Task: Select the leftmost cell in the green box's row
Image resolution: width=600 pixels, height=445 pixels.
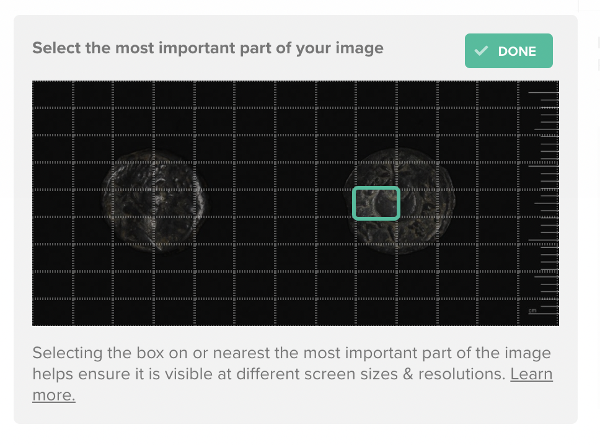Action: pos(53,203)
